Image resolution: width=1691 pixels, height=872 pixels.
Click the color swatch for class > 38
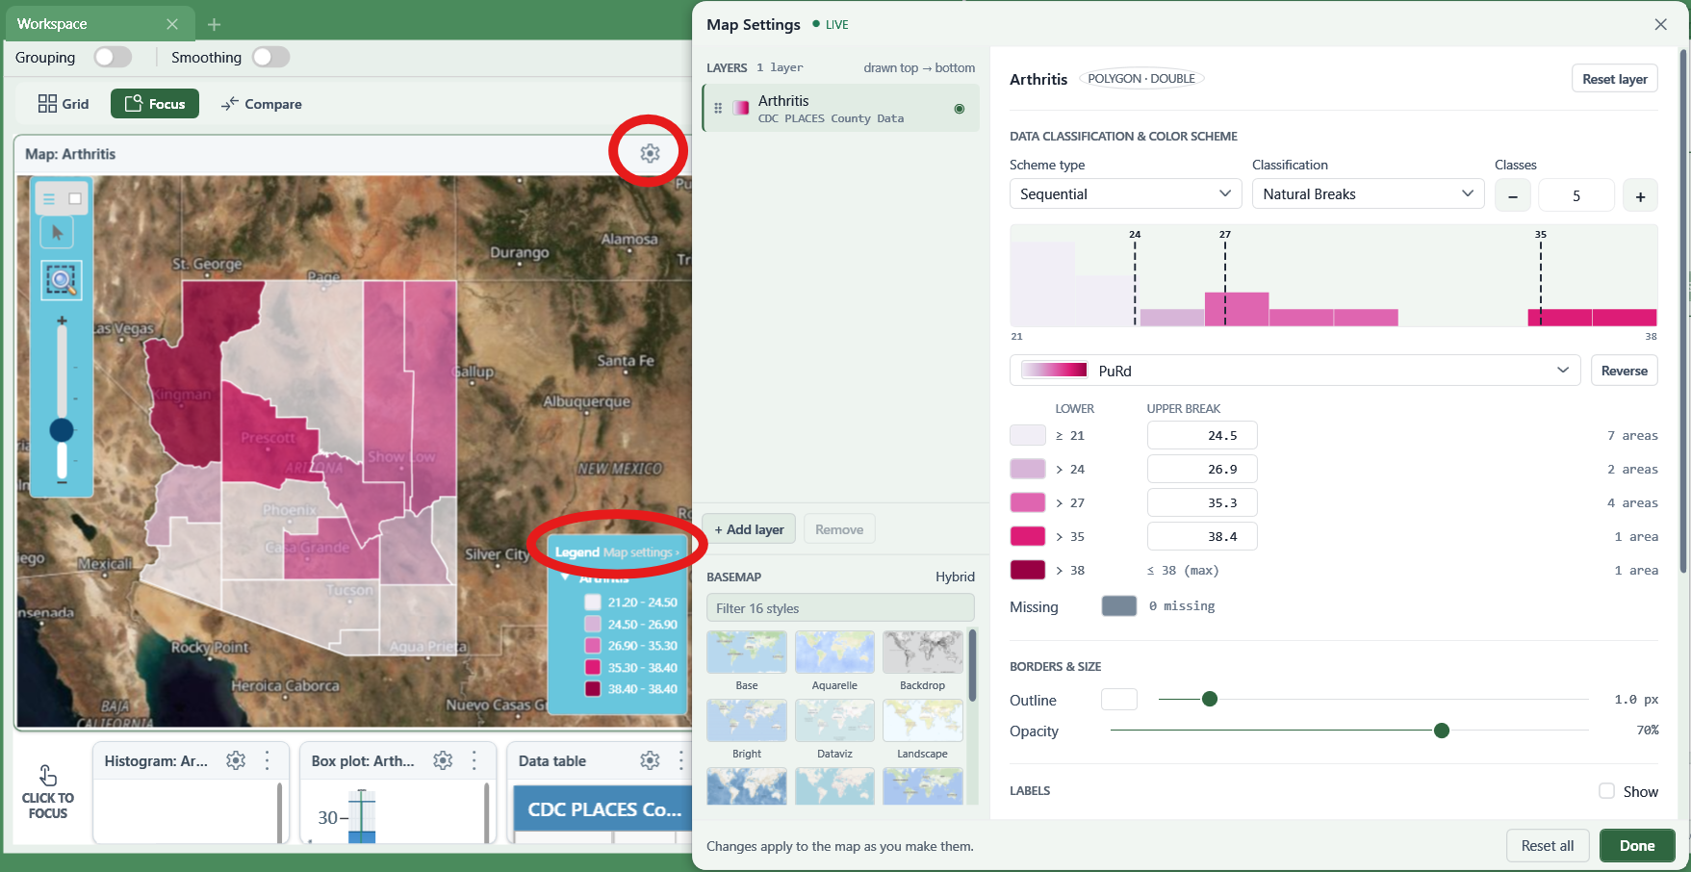click(1028, 570)
